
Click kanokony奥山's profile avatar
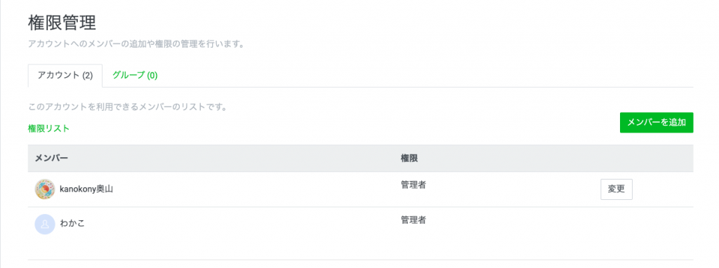[45, 189]
